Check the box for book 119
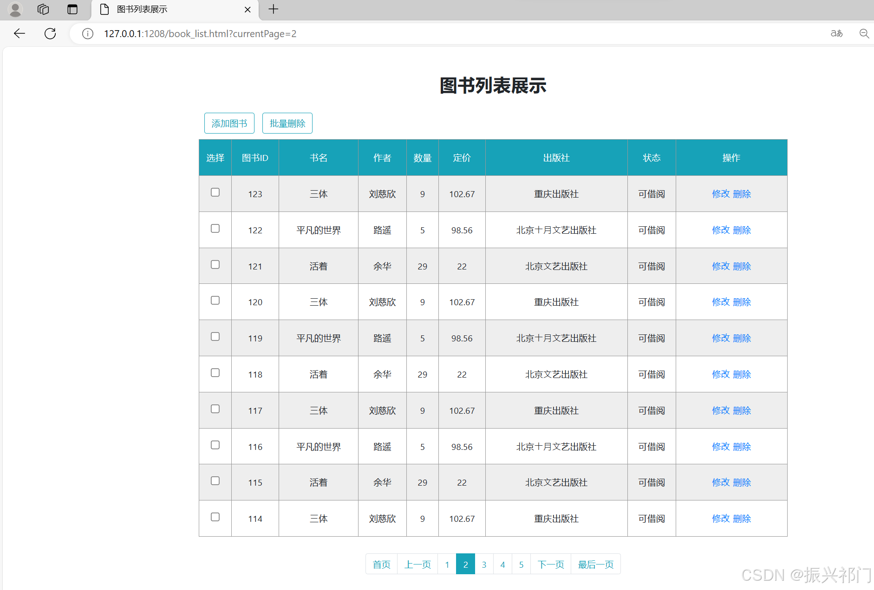This screenshot has width=874, height=590. (215, 336)
